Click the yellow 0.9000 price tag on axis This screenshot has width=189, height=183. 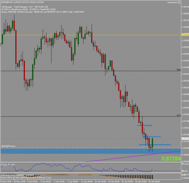(185, 35)
